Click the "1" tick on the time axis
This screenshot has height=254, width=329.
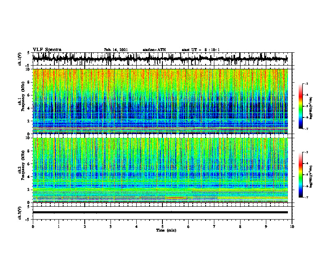[x=59, y=227]
